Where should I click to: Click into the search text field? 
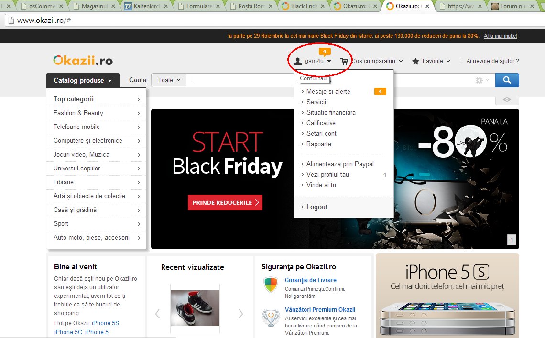point(330,80)
